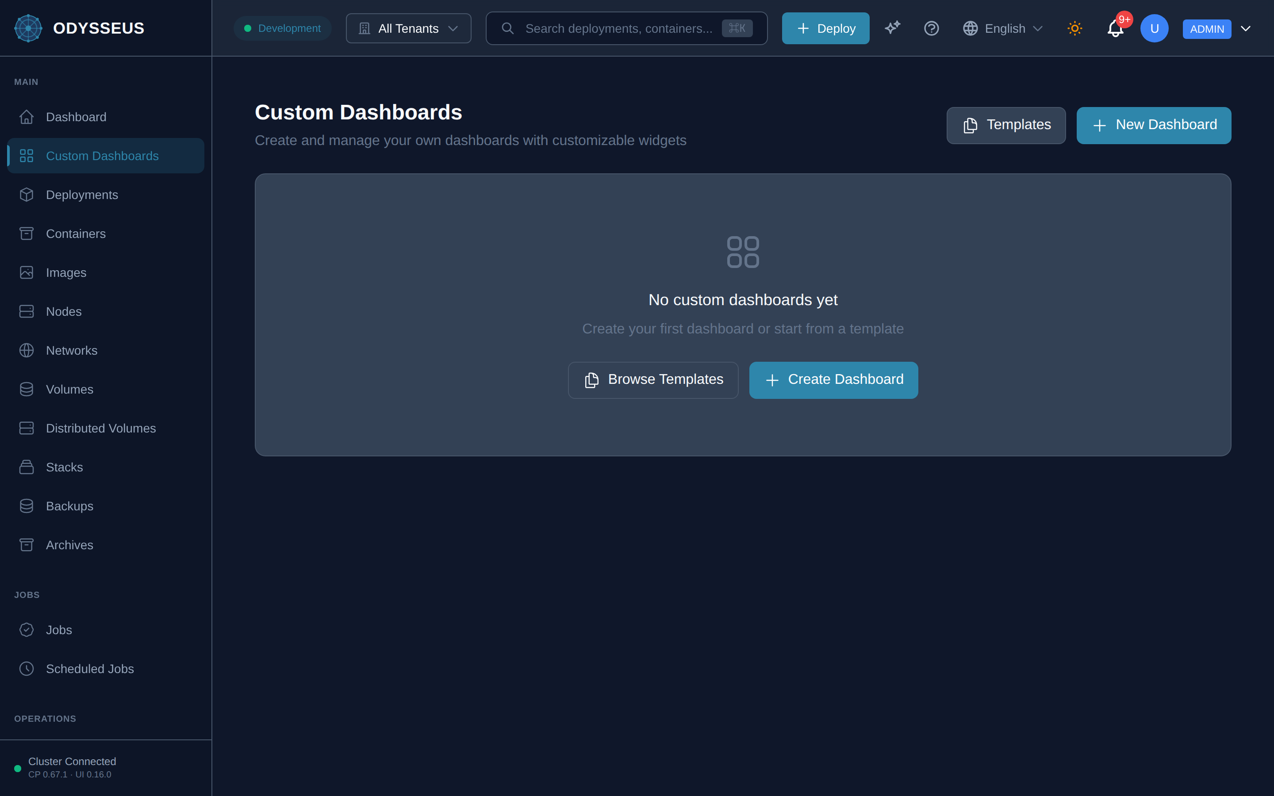Viewport: 1274px width, 796px height.
Task: Click the Nodes server icon
Action: 27,311
